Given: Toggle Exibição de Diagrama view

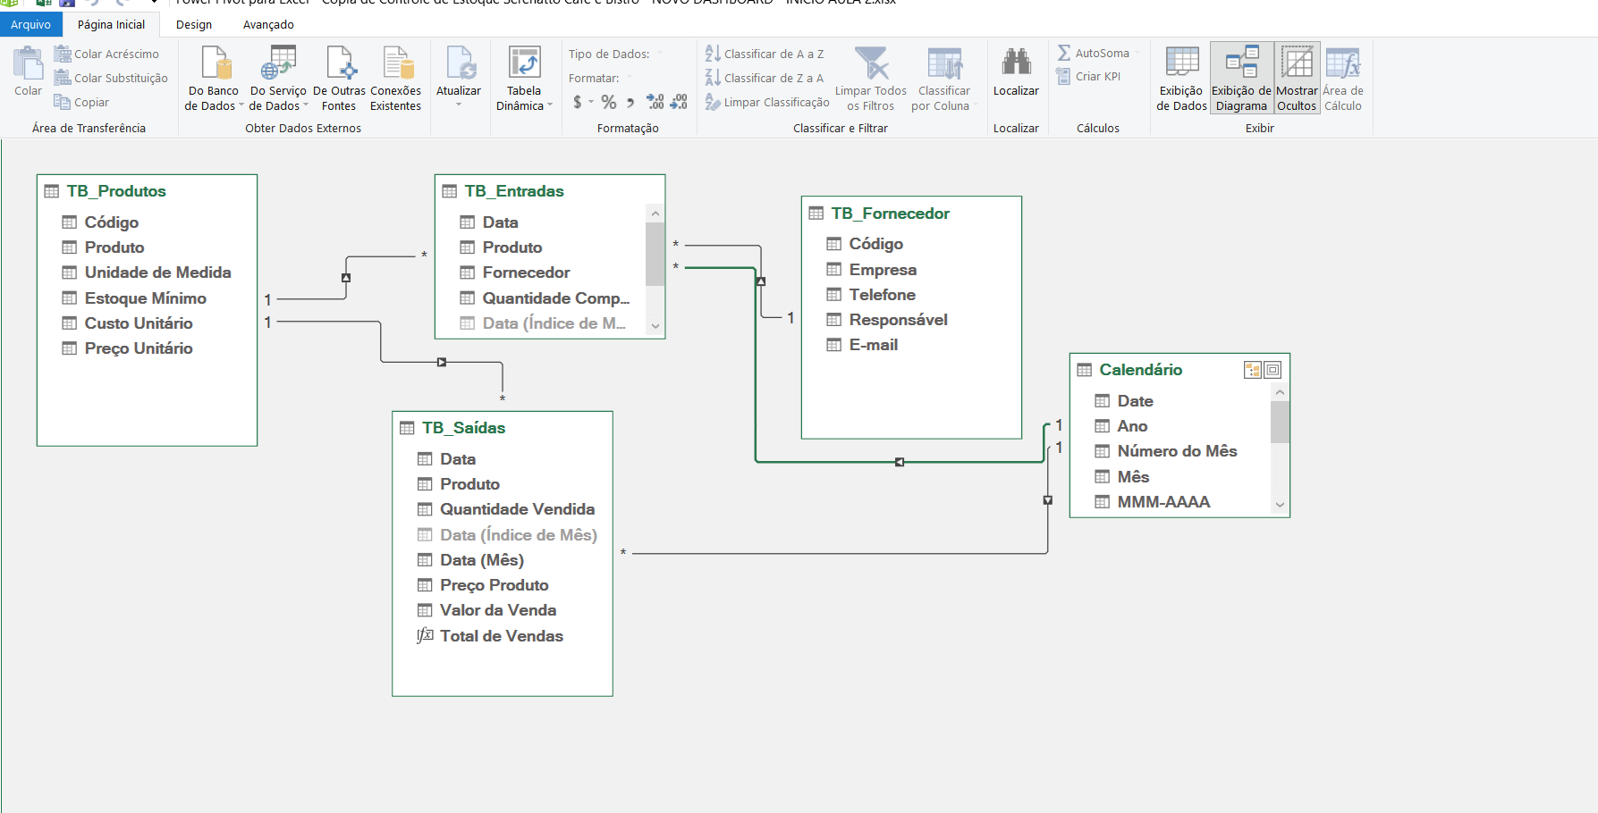Looking at the screenshot, I should point(1241,79).
